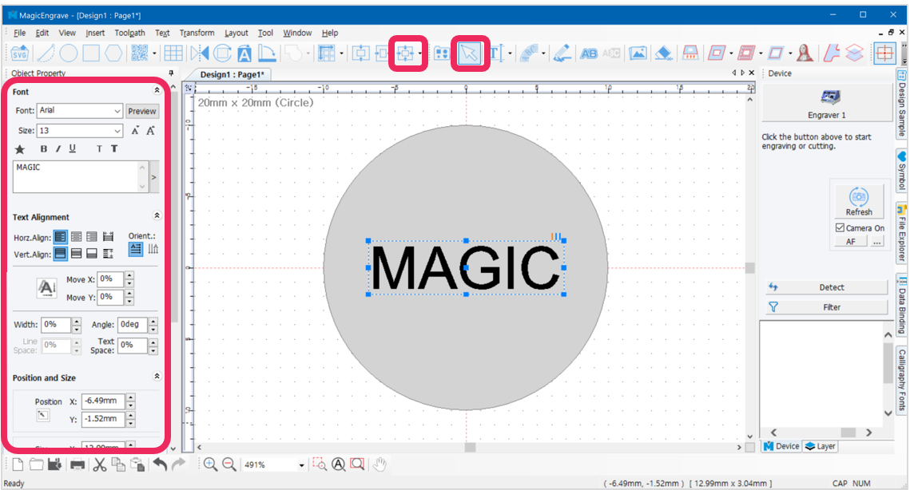The width and height of the screenshot is (910, 490).
Task: Open the Toolpath menu
Action: point(130,33)
